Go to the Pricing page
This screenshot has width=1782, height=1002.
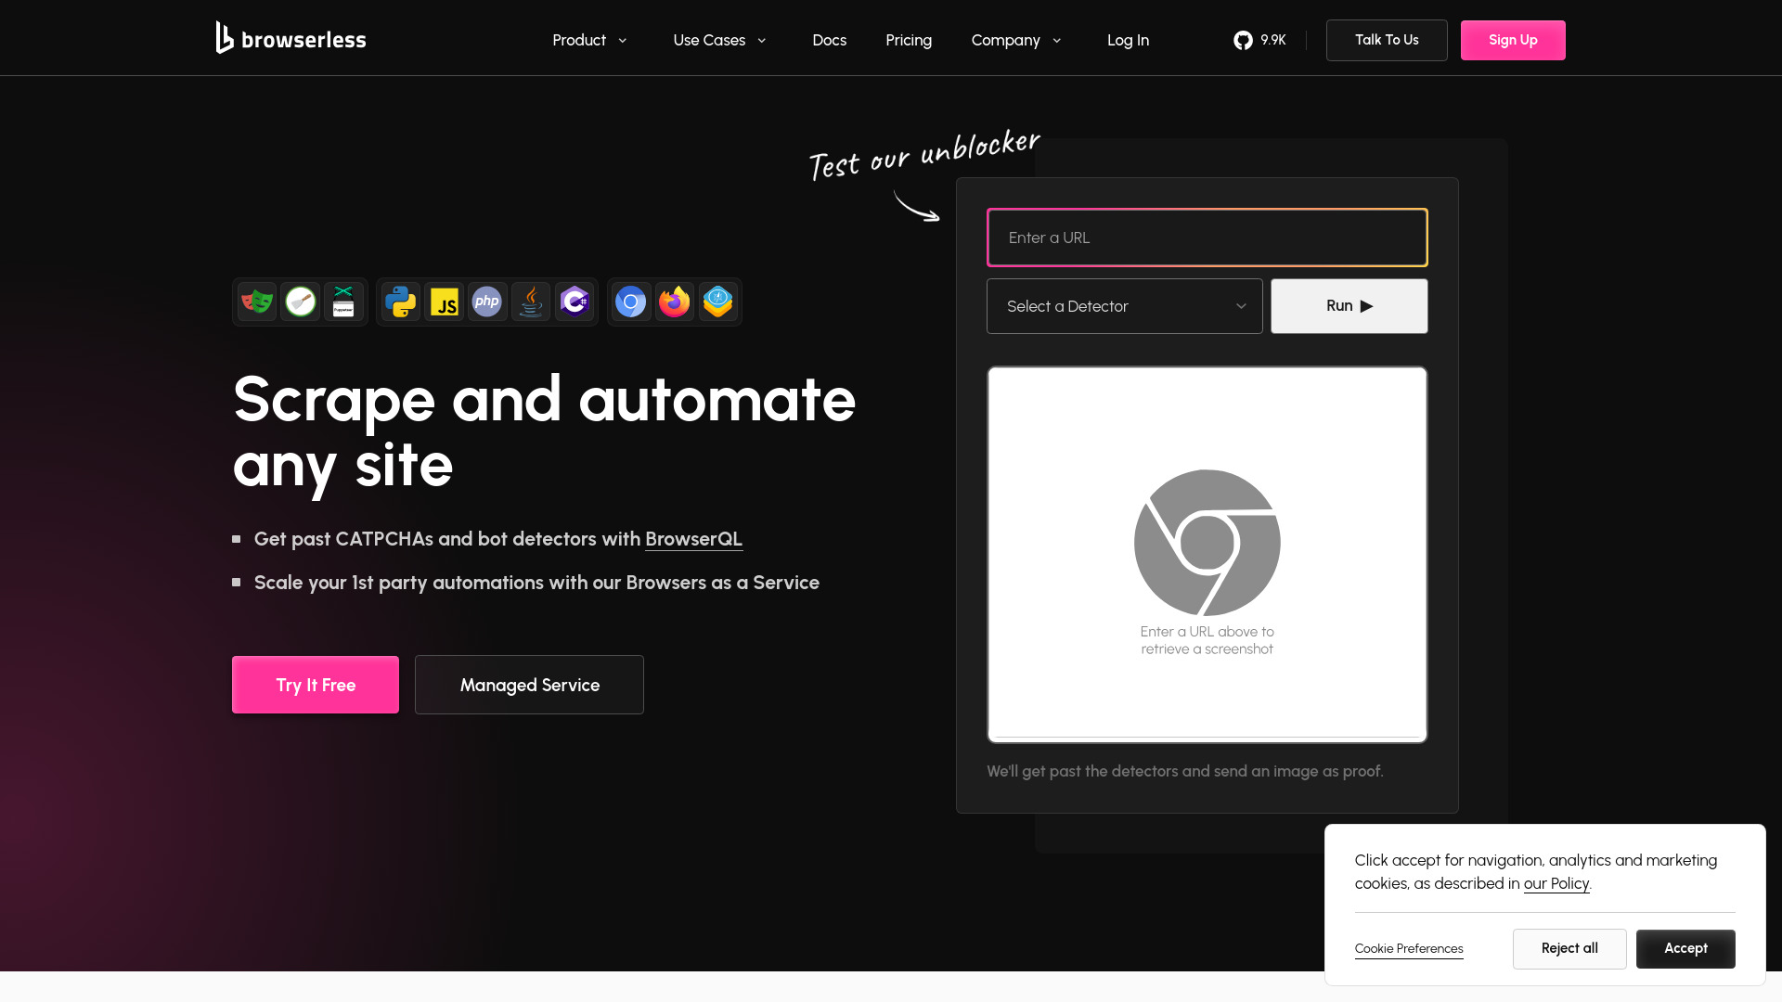(908, 40)
